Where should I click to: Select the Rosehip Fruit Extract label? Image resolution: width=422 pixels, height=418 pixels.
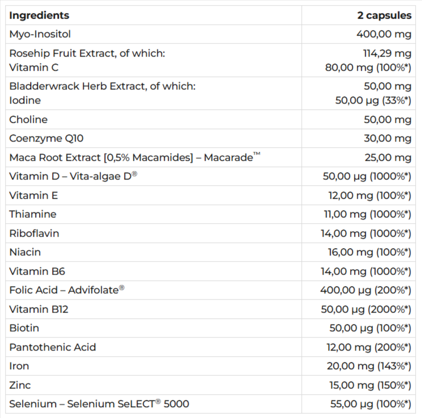[87, 54]
